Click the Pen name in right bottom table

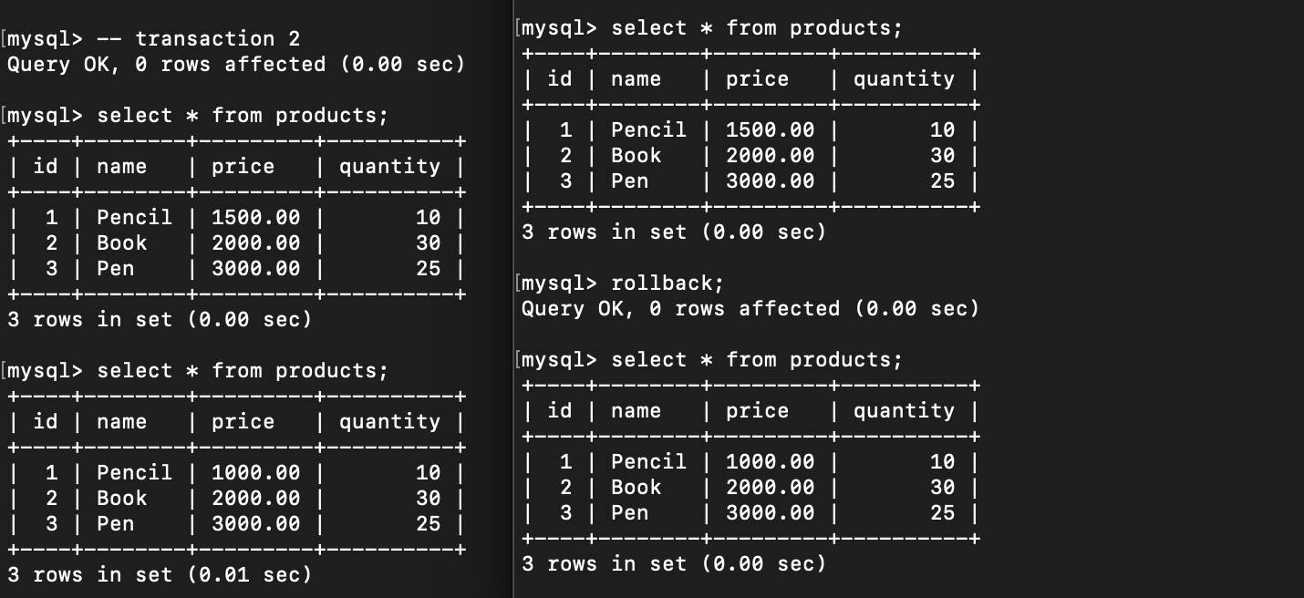630,512
